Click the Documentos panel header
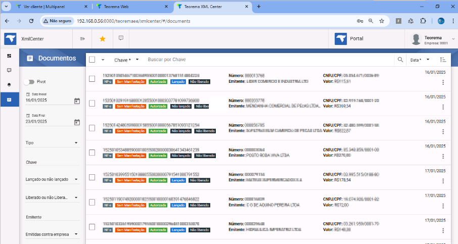Screen dimensions: 458x244 pos(52,58)
